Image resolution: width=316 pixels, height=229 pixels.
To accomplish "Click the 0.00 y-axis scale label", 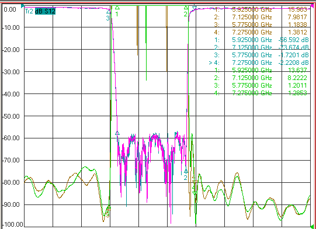I will click(10, 9).
